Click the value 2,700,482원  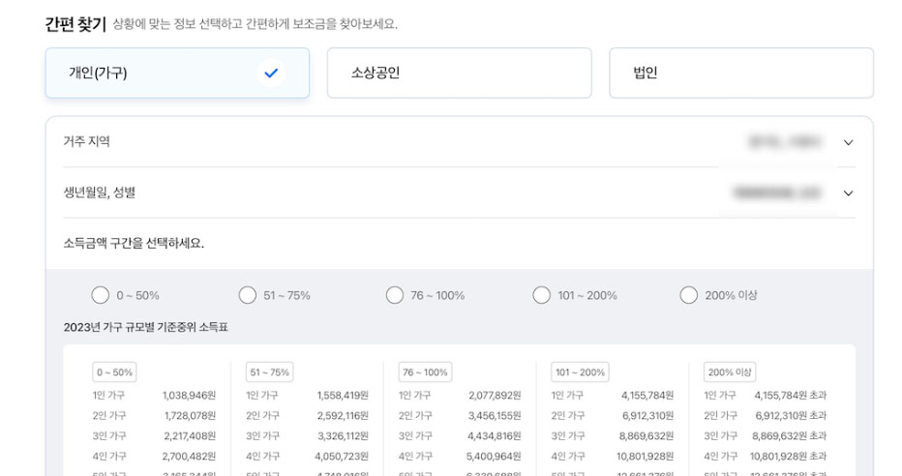pos(189,456)
